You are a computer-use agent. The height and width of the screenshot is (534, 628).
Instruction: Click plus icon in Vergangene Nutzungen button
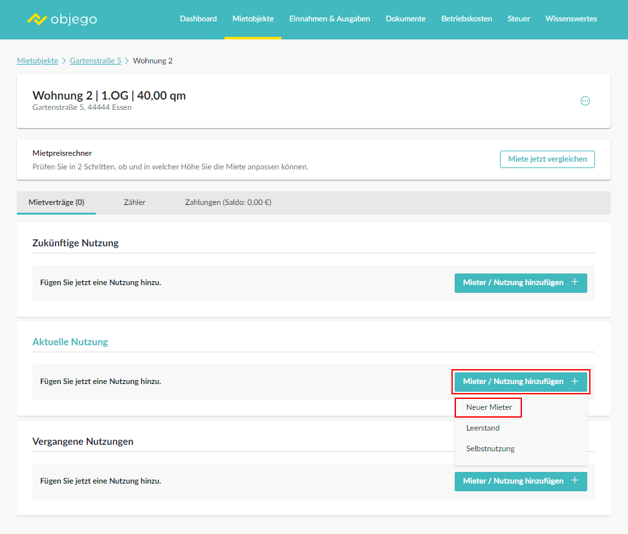575,480
